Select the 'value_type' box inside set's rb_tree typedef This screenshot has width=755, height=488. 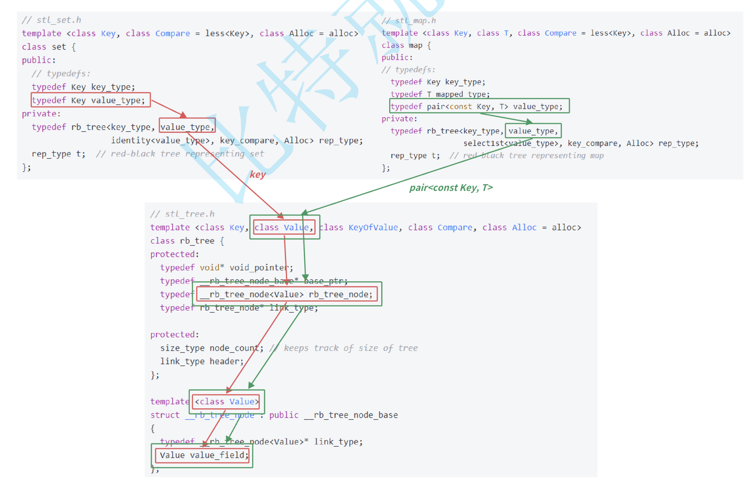tap(187, 126)
